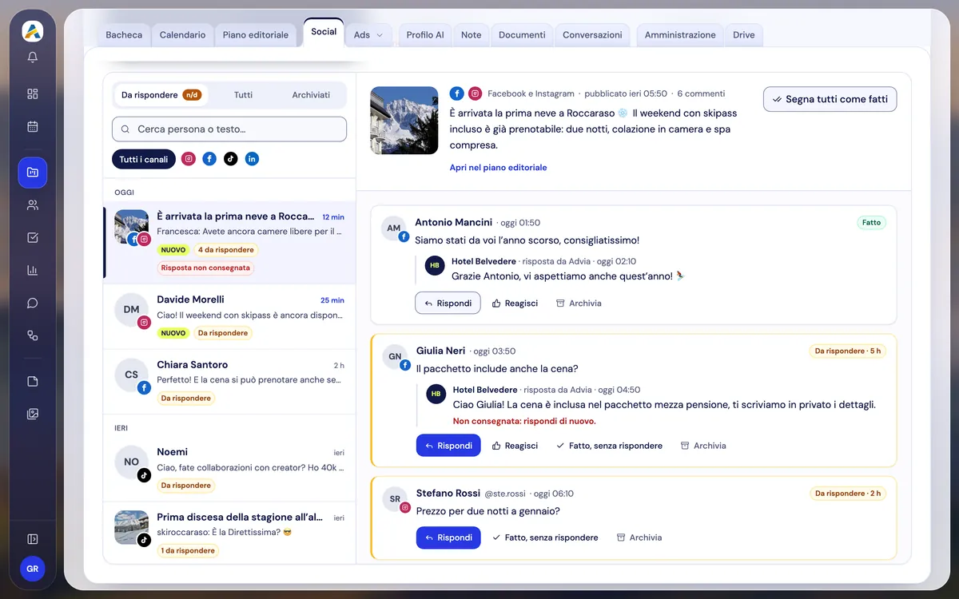Open the dashboard grid icon in sidebar
This screenshot has width=959, height=599.
point(33,93)
